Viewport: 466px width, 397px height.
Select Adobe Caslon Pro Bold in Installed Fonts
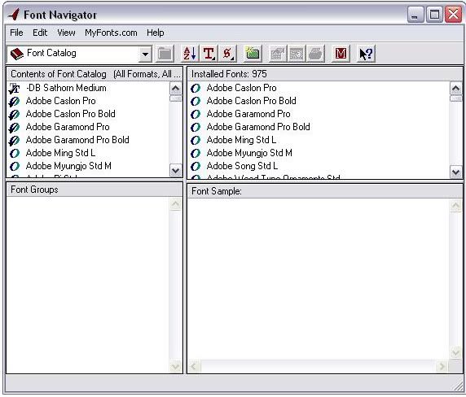(x=251, y=101)
